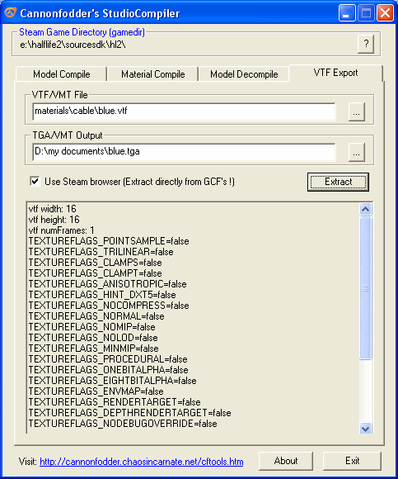The width and height of the screenshot is (398, 479).
Task: Click the TEXTUREFLAGS_ANISOTROPIC=false line
Action: pos(108,284)
